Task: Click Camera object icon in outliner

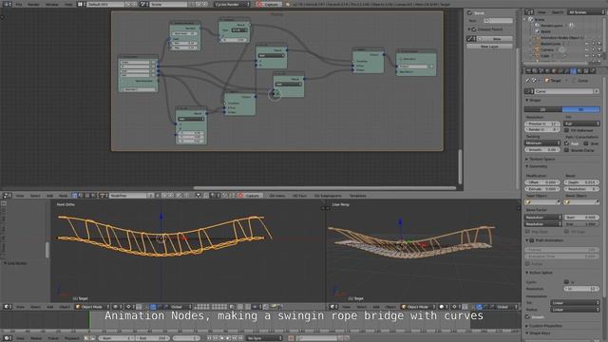Action: (x=538, y=49)
